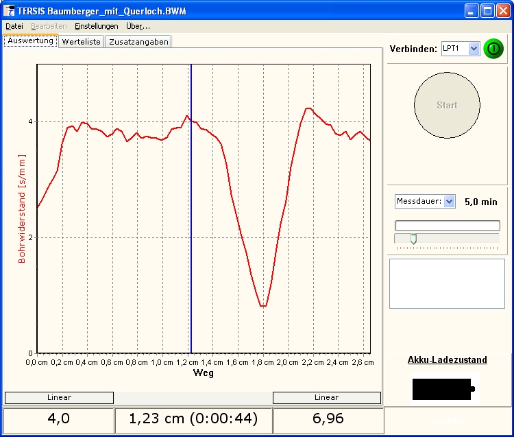Expand the Messdauer dropdown

tap(450, 202)
